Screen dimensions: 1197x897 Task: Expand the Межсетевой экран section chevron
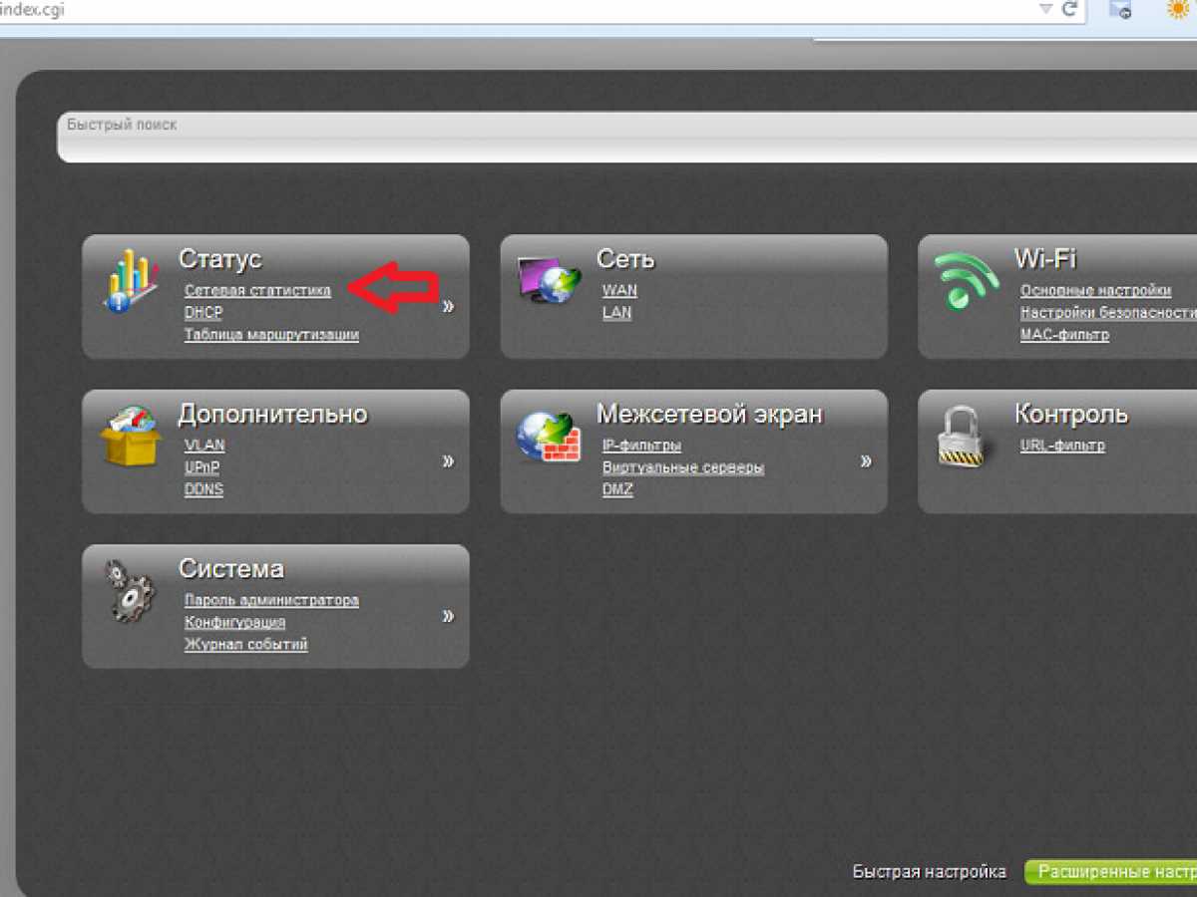[866, 460]
